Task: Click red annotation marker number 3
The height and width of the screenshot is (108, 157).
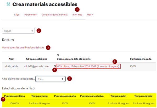Action: point(48,48)
